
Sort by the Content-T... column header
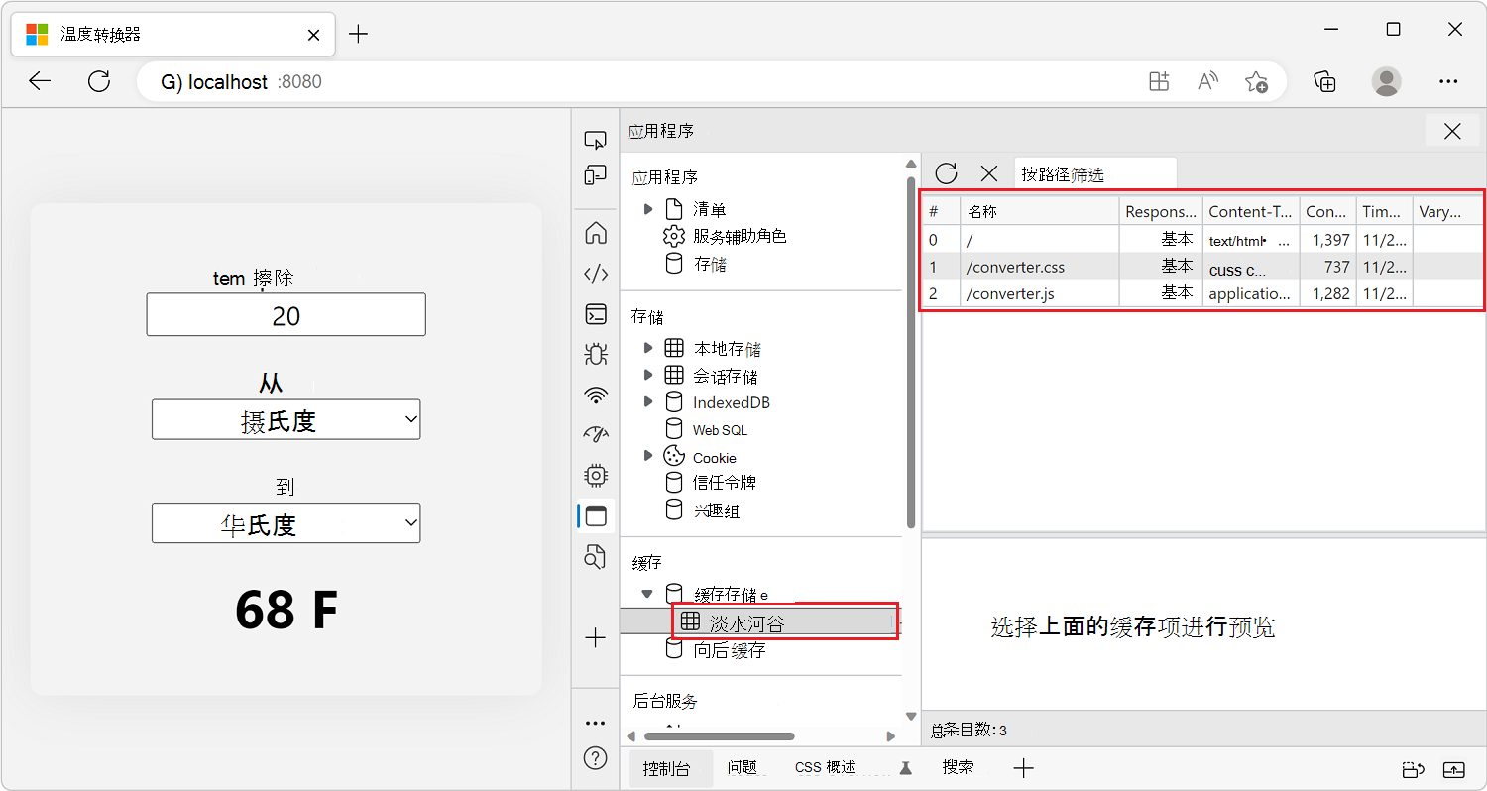[x=1251, y=211]
